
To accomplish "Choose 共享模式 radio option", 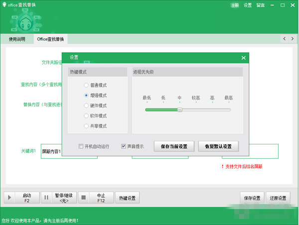I will pyautogui.click(x=87, y=126).
